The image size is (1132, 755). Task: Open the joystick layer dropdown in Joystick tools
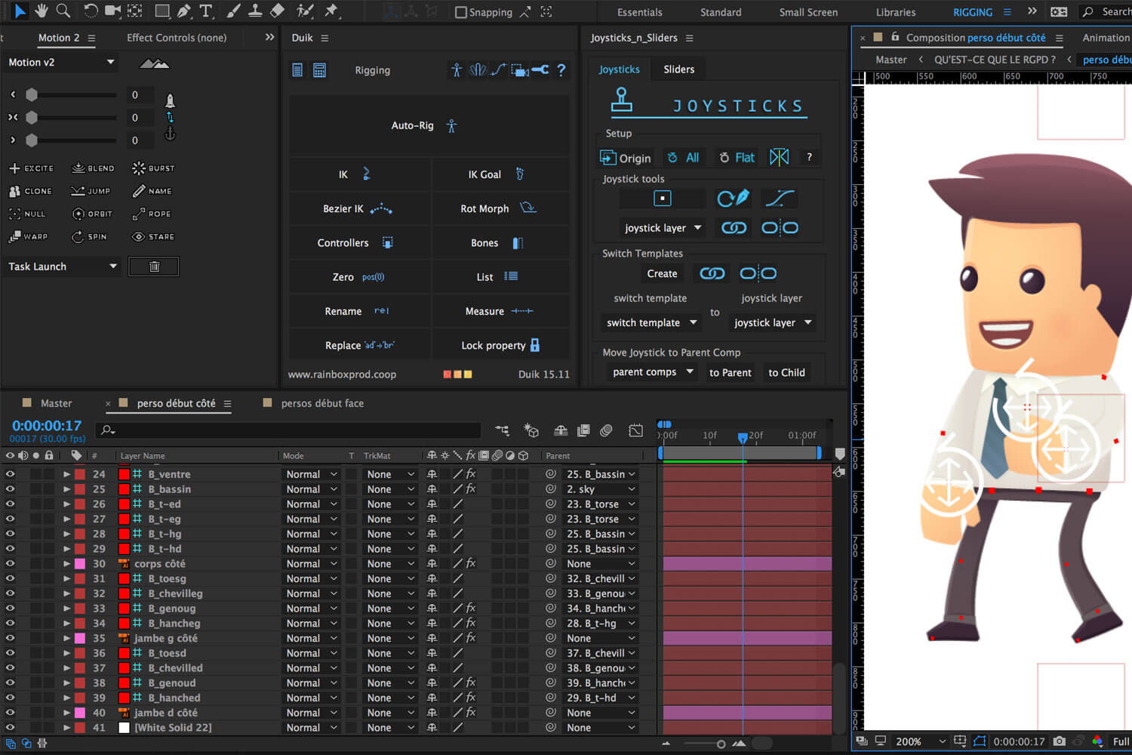point(663,228)
